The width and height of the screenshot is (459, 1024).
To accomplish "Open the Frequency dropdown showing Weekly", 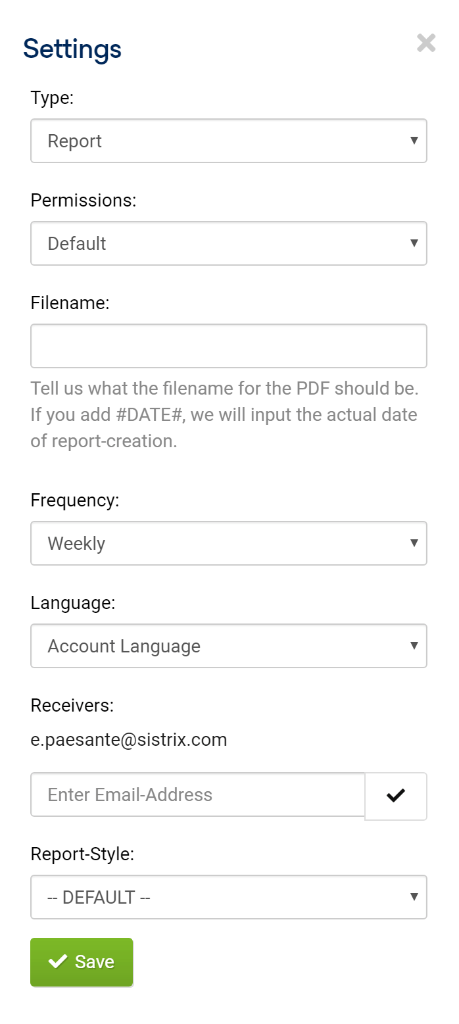I will pos(229,543).
